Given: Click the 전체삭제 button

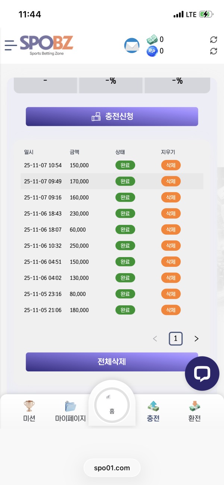Looking at the screenshot, I should (x=112, y=361).
